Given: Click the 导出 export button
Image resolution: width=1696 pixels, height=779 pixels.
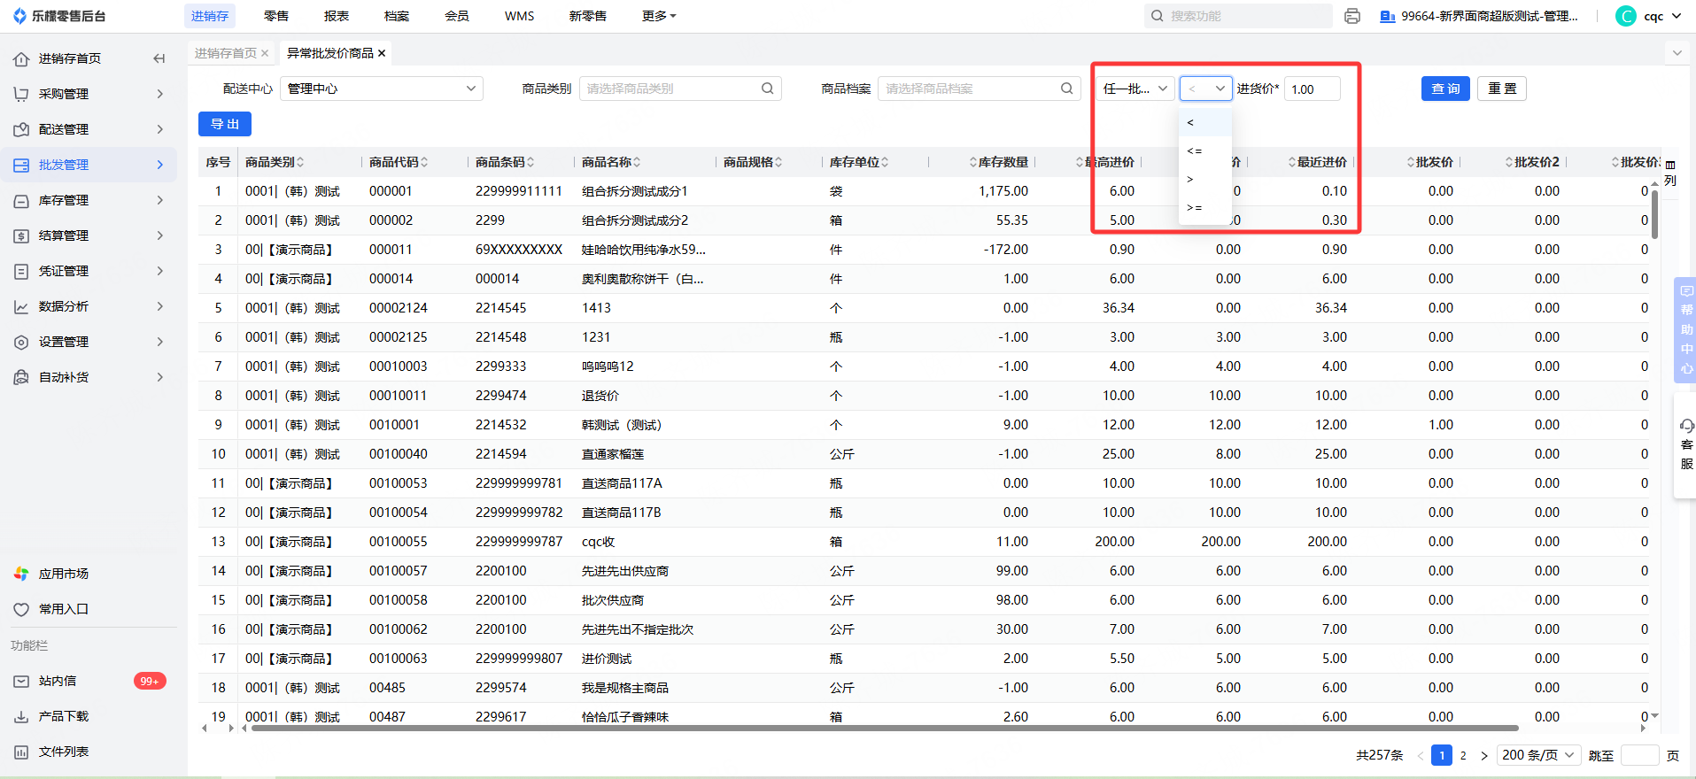Looking at the screenshot, I should tap(225, 124).
